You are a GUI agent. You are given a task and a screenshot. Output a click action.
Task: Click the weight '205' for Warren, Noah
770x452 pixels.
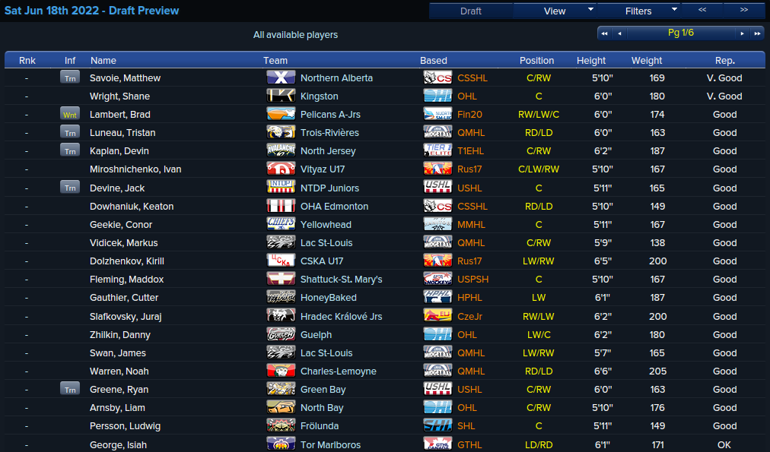pyautogui.click(x=657, y=371)
